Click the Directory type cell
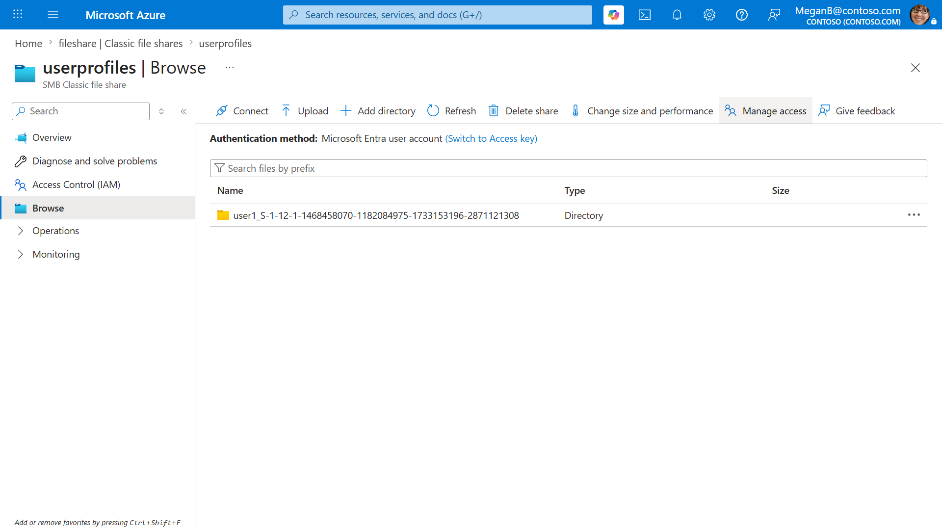Viewport: 942px width, 530px height. 583,215
